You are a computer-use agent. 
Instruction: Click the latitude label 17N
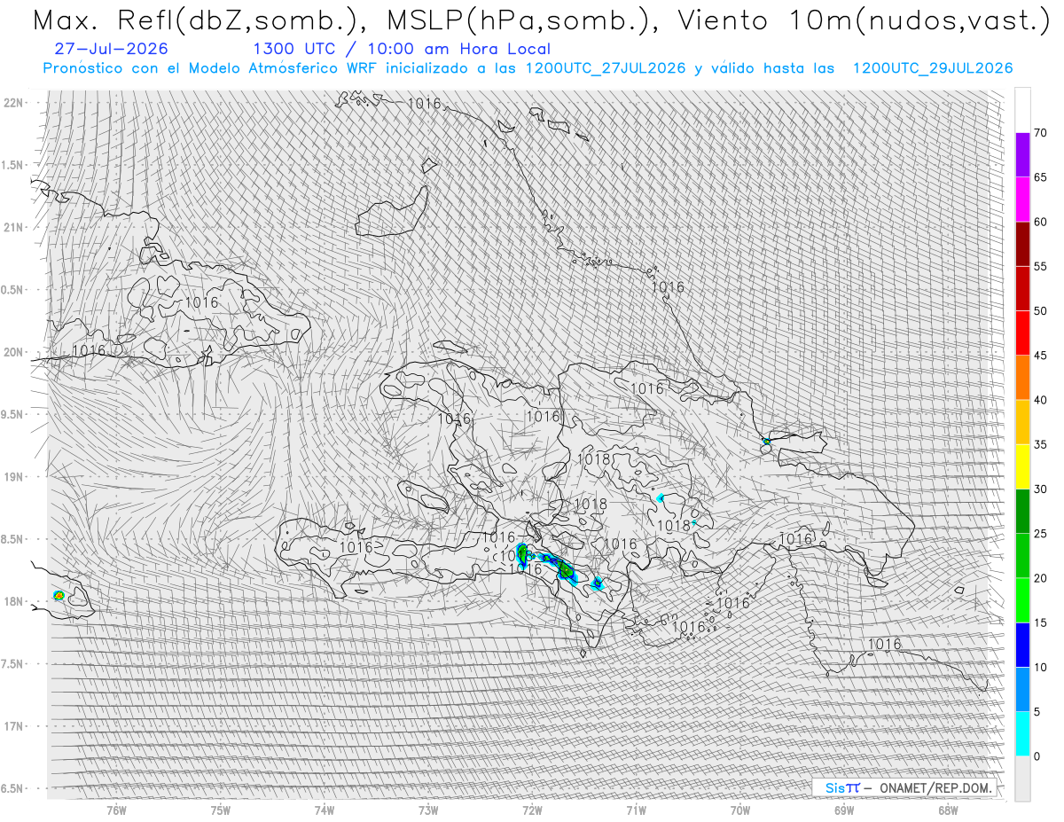[13, 726]
